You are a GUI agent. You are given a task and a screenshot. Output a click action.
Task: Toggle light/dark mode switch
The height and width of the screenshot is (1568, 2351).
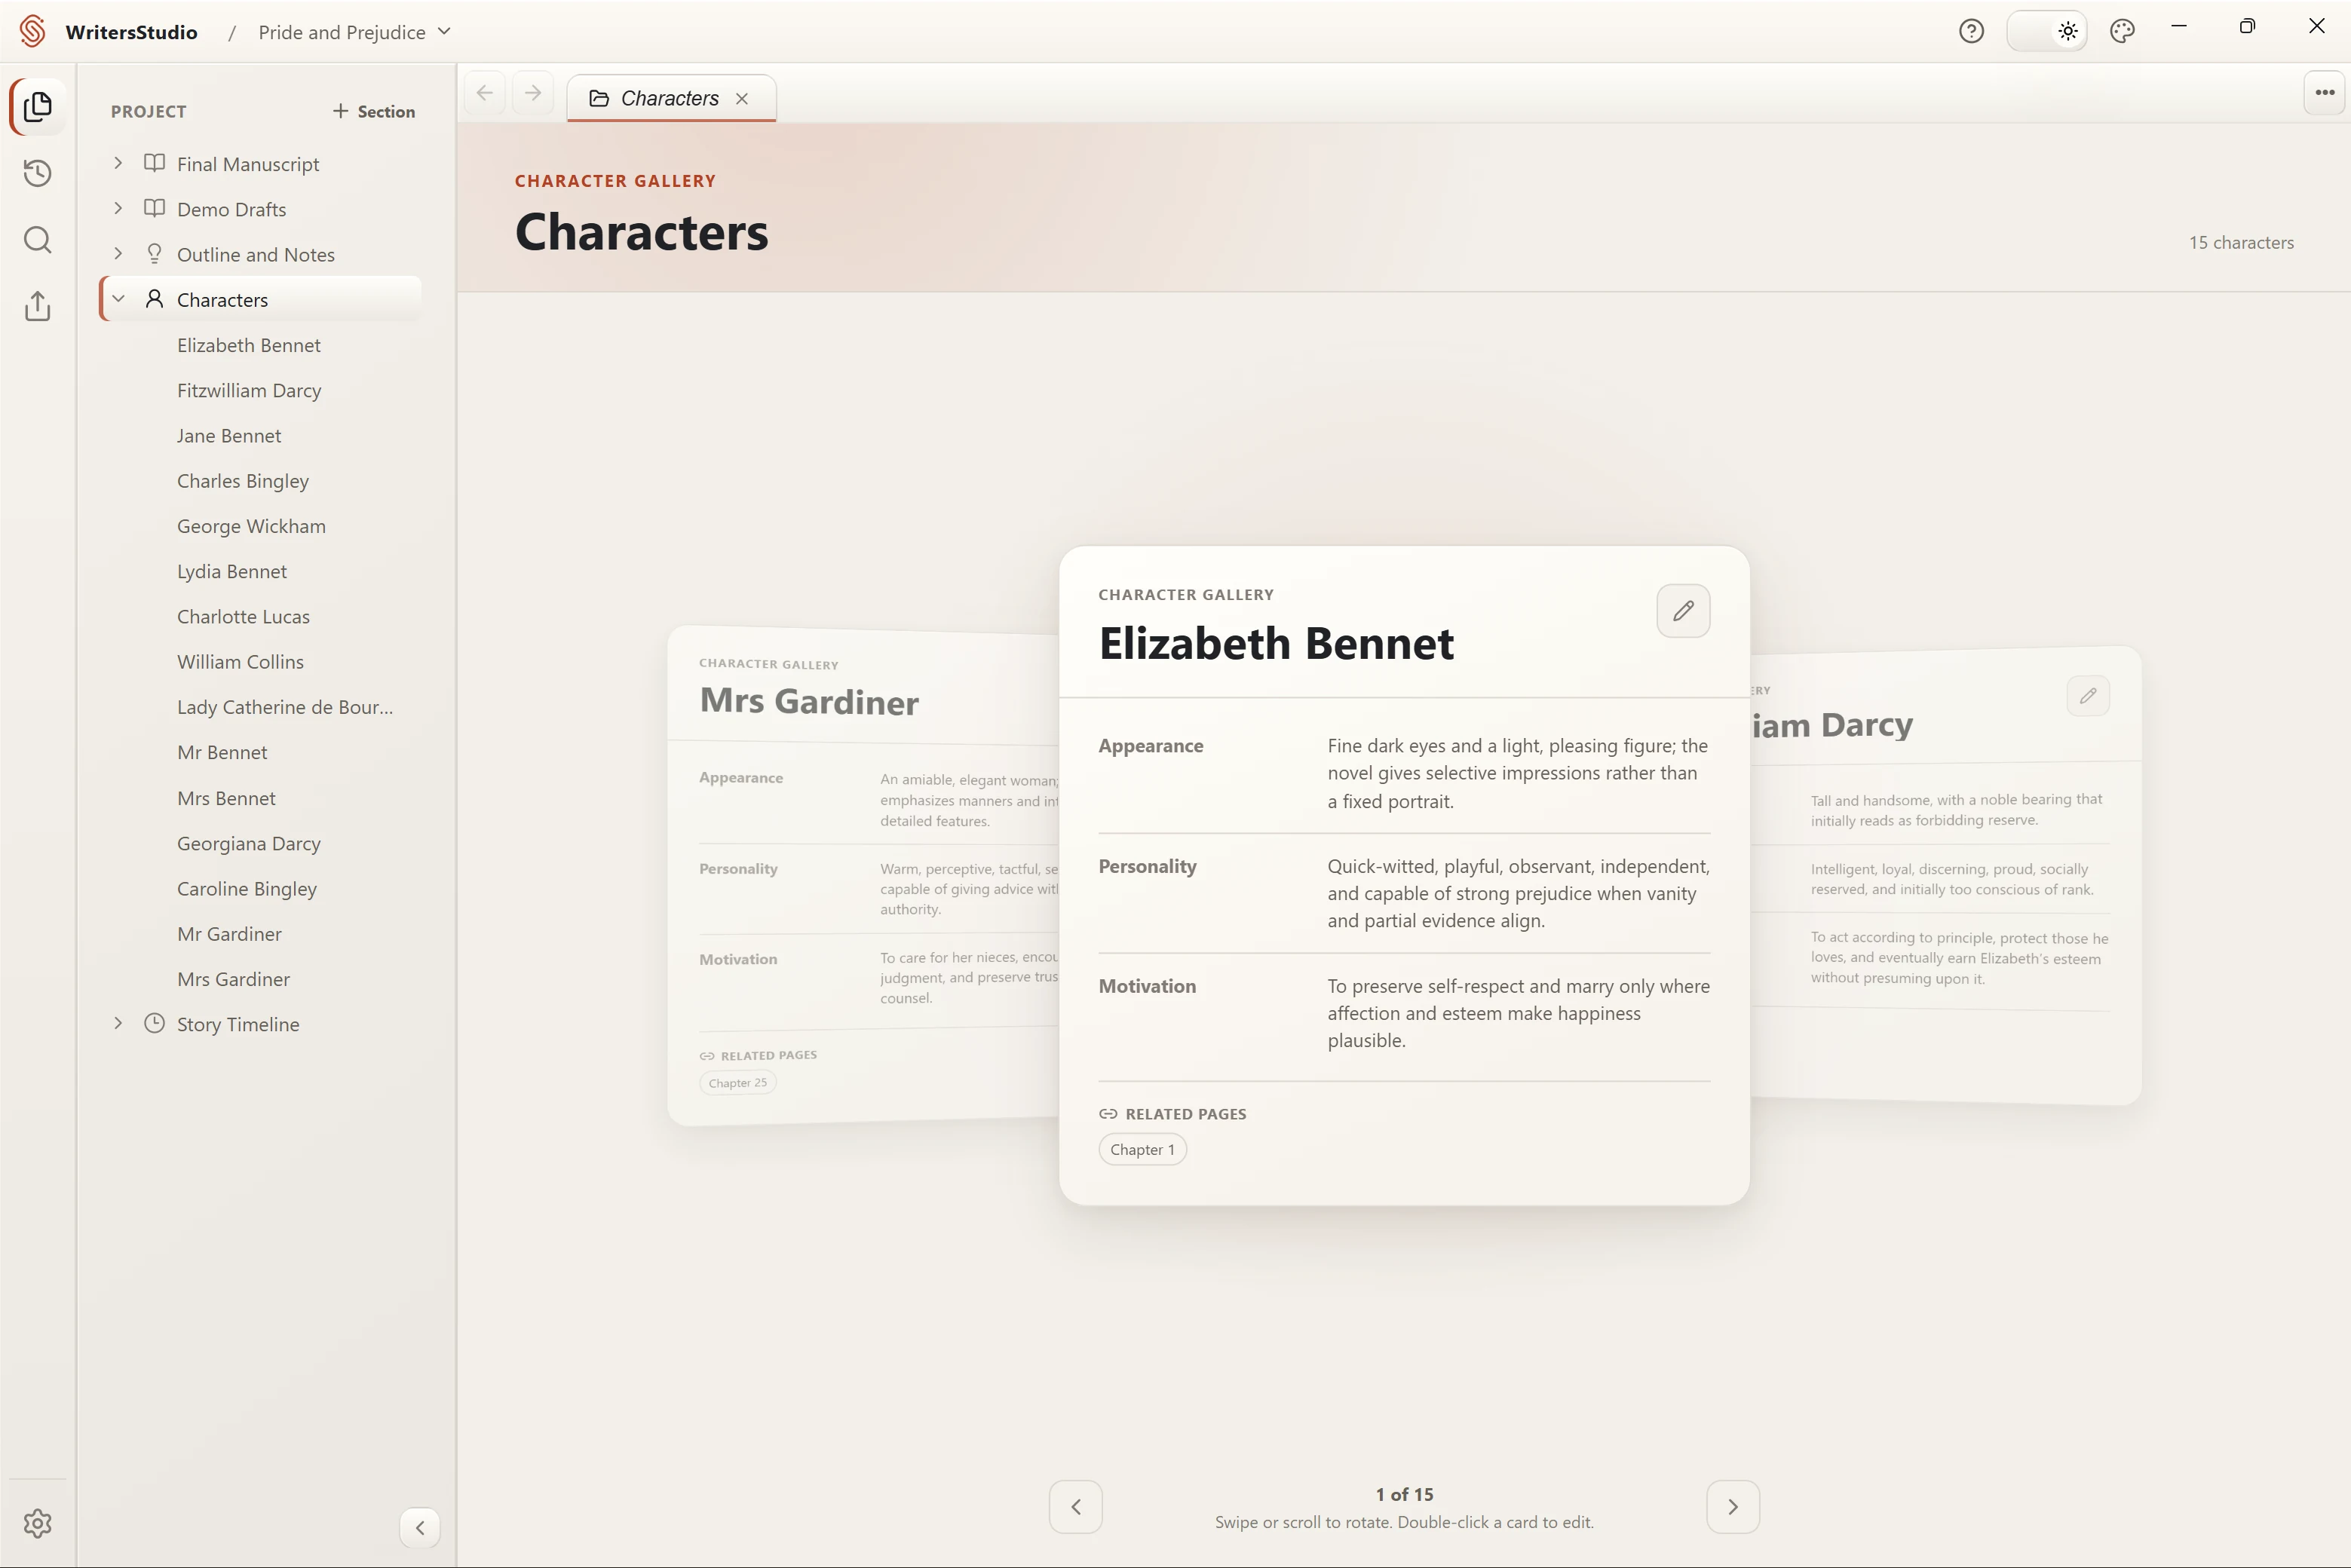(2047, 31)
